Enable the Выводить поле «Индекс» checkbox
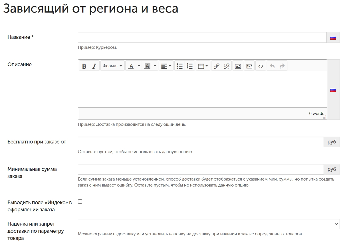345x245 pixels. tap(80, 202)
